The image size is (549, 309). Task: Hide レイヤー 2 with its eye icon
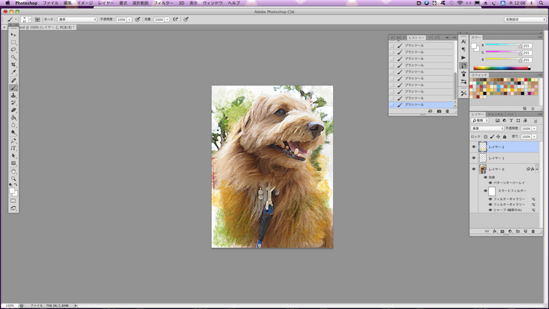(x=474, y=147)
